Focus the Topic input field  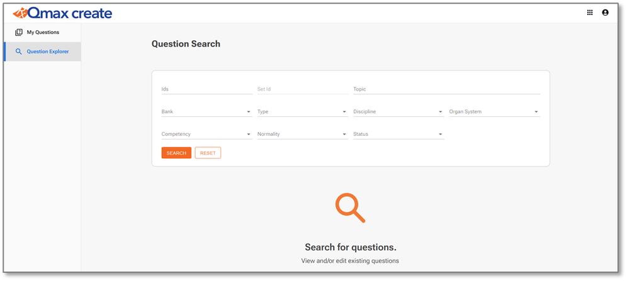[447, 89]
